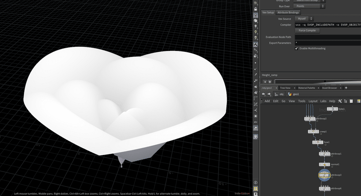
Task: Click the headlight icon in the viewport toolbar
Action: (x=255, y=38)
